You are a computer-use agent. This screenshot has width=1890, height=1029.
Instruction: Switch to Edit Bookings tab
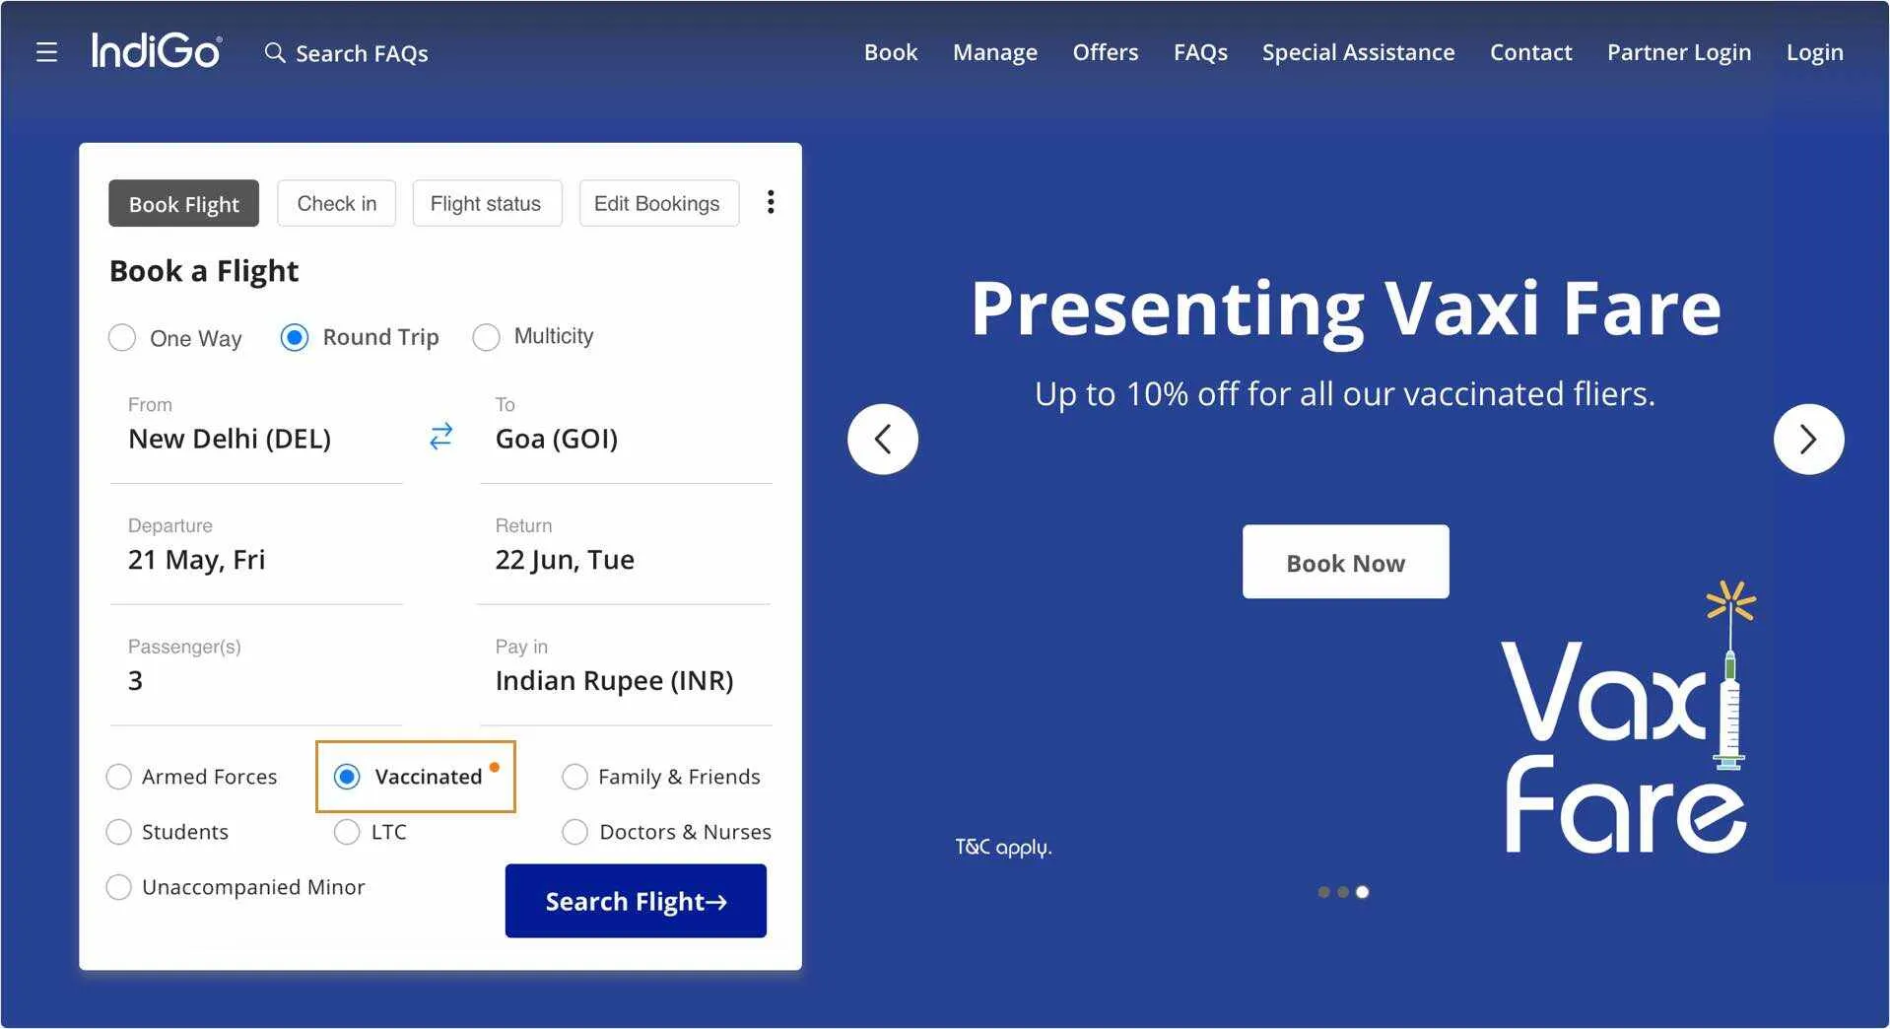pos(657,203)
